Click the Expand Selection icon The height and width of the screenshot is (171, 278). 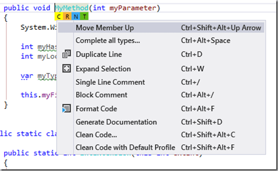66,68
